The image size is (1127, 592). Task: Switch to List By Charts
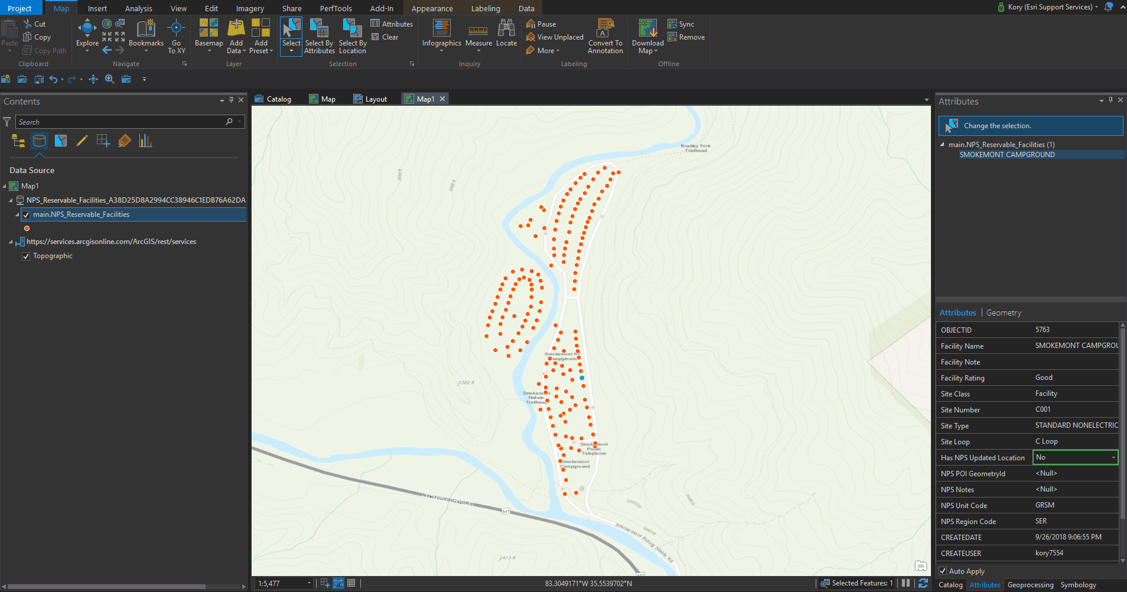146,141
